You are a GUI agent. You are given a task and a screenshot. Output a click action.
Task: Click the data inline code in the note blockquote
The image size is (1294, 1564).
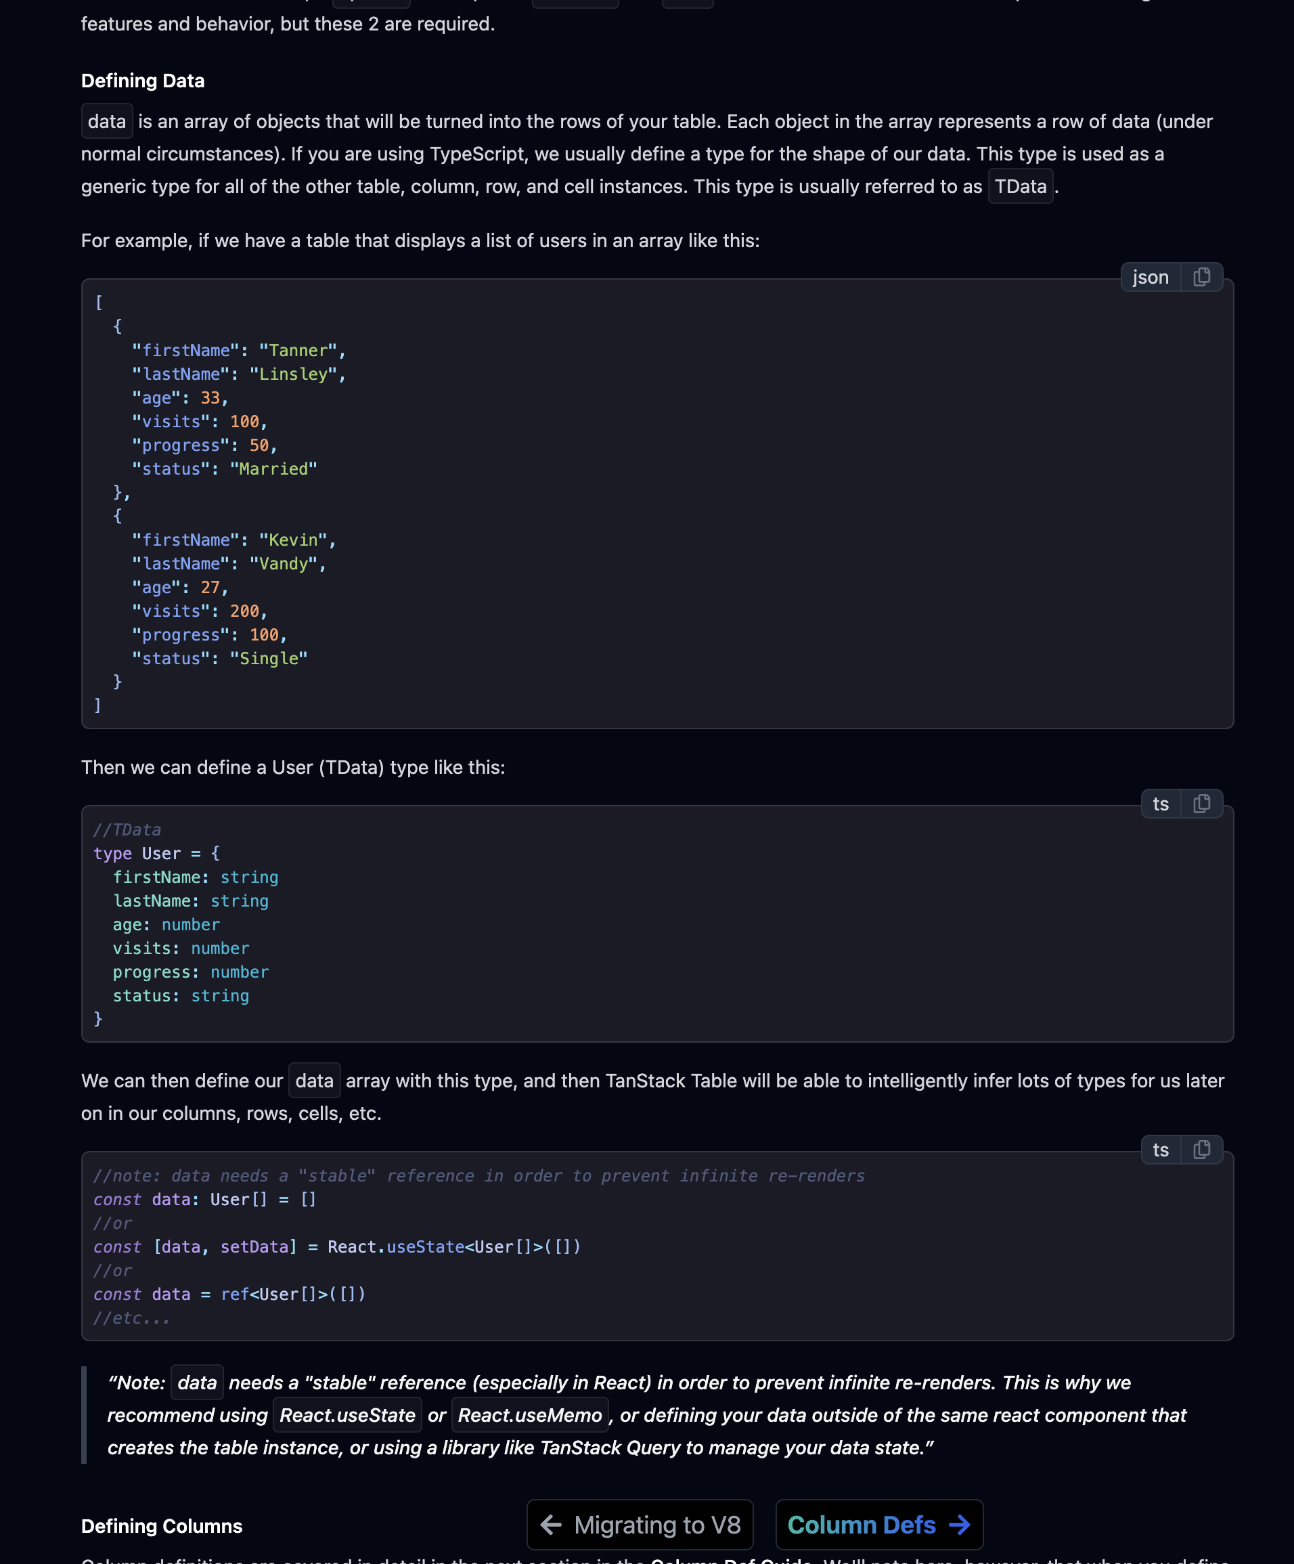tap(198, 1383)
